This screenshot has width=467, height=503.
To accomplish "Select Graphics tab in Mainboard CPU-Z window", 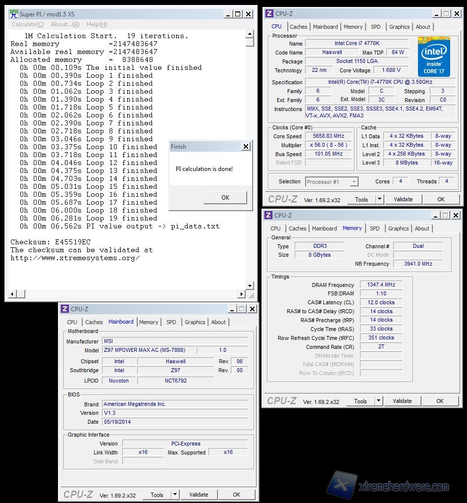I will (x=195, y=322).
